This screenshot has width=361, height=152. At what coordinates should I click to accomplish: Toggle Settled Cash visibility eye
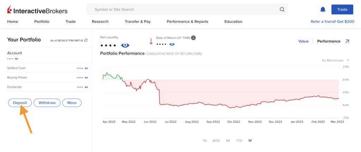86,68
